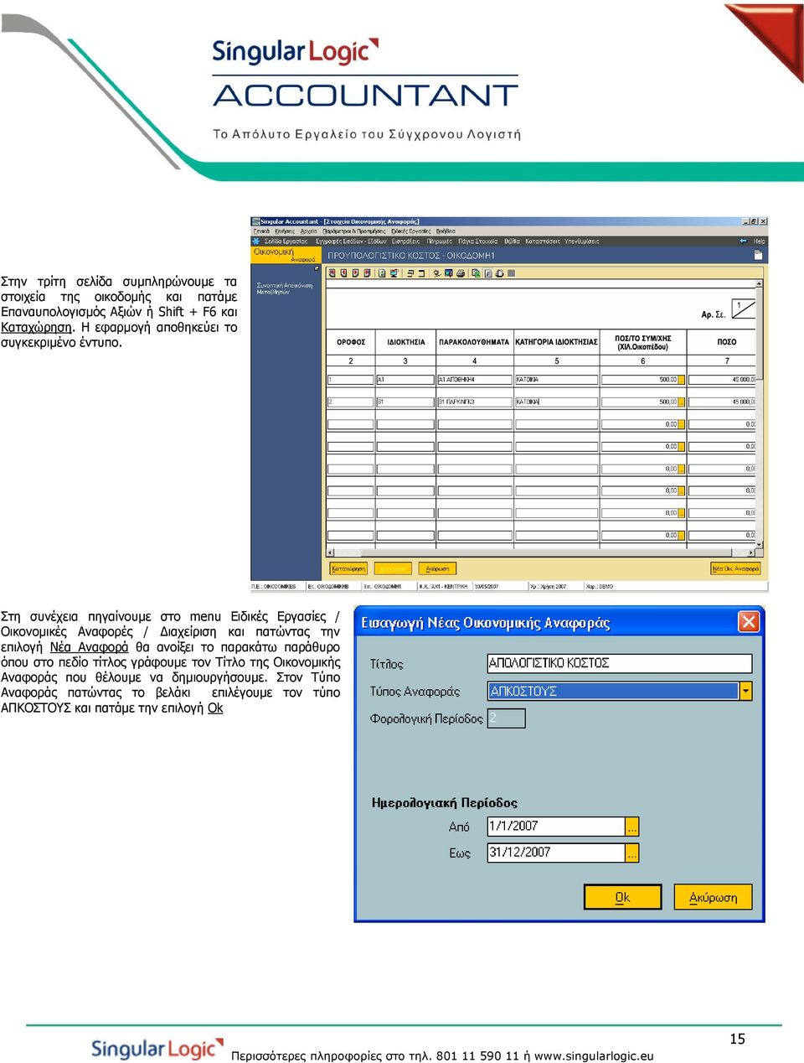Click the 500,00 value in row 1

(x=667, y=380)
